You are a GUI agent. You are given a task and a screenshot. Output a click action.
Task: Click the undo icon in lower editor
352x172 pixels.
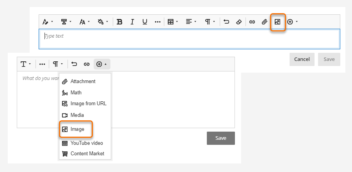pos(74,64)
